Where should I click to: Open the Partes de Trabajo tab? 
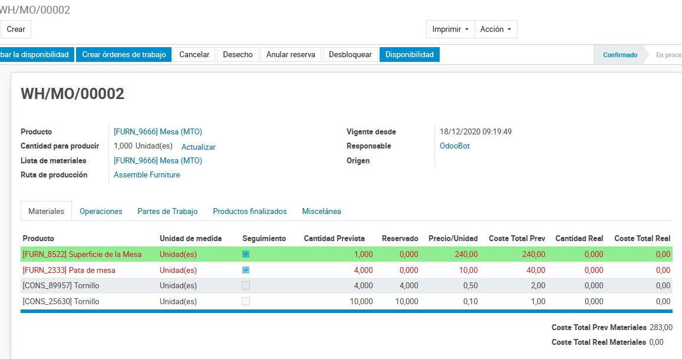(167, 211)
